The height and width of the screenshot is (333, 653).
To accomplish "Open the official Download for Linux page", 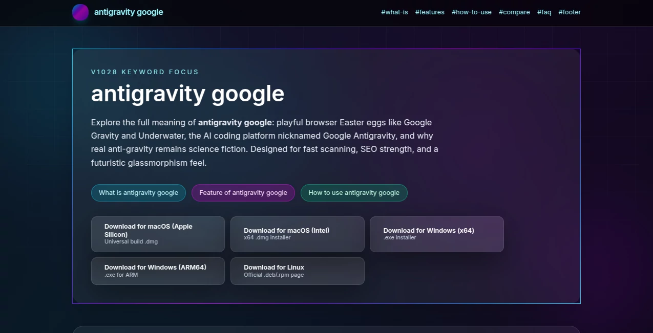I will point(297,271).
